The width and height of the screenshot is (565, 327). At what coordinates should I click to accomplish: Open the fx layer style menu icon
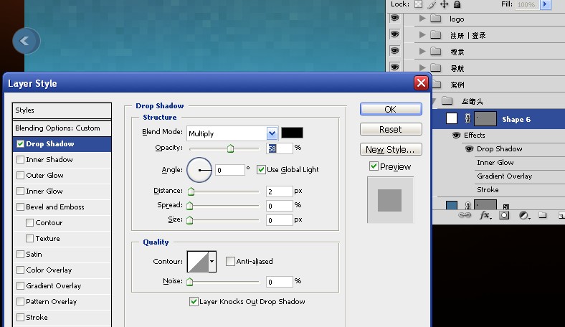coord(485,215)
